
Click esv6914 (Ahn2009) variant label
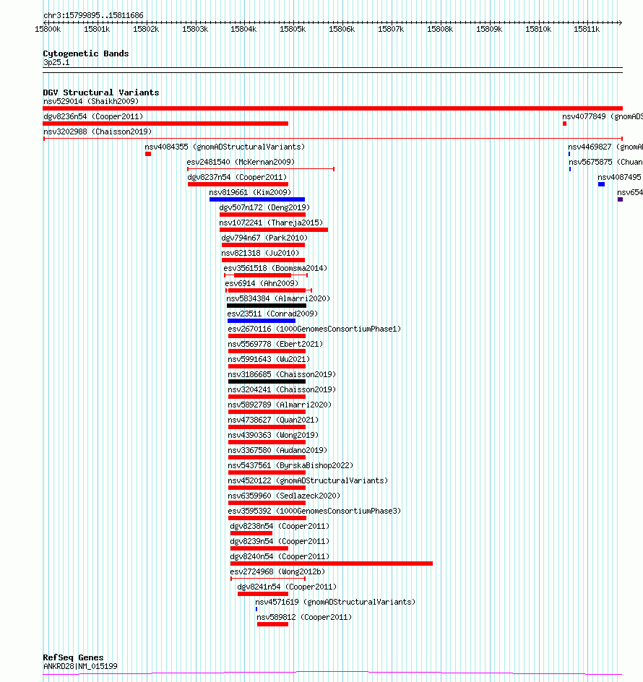(x=262, y=284)
